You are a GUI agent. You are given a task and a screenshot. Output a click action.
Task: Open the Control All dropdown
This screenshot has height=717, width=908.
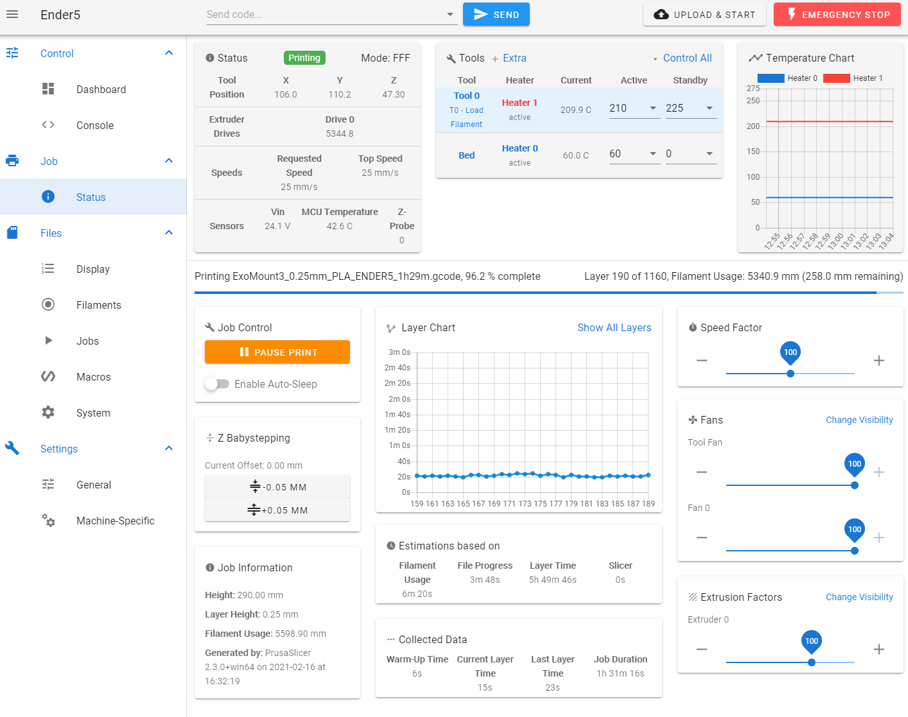[x=682, y=58]
